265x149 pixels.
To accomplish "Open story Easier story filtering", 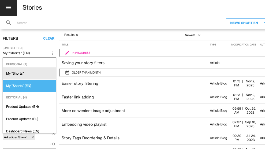I will 80,83.
